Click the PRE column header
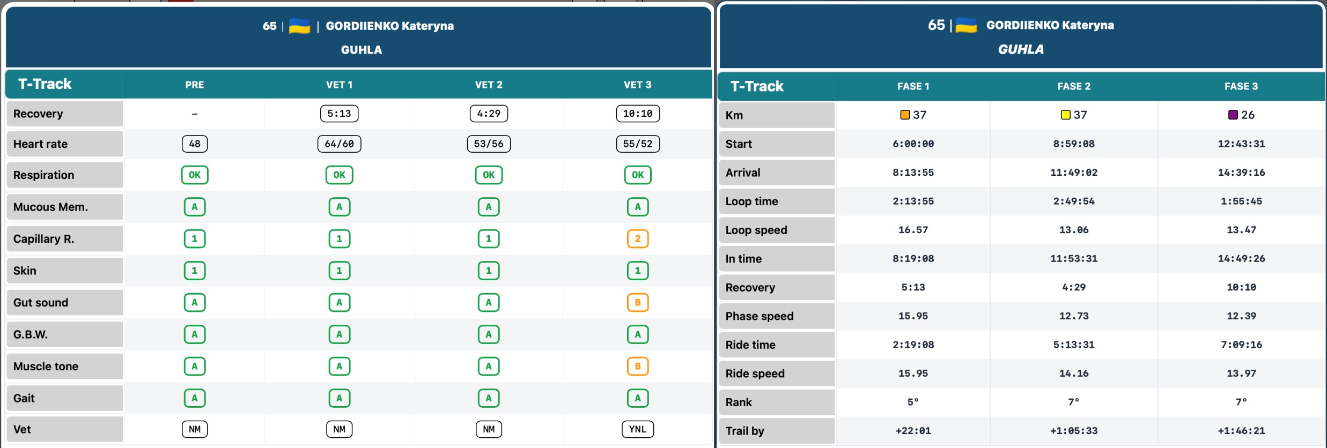1327x448 pixels. point(195,85)
